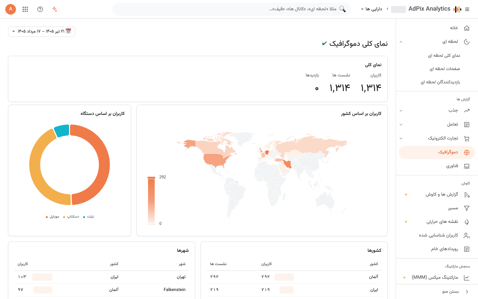Focus the search input field
Screen dimensions: 478x299
(x=232, y=9)
